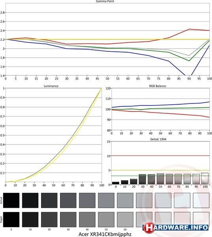
Task: Click the Luminance curve top at 100
Action: (x=101, y=88)
